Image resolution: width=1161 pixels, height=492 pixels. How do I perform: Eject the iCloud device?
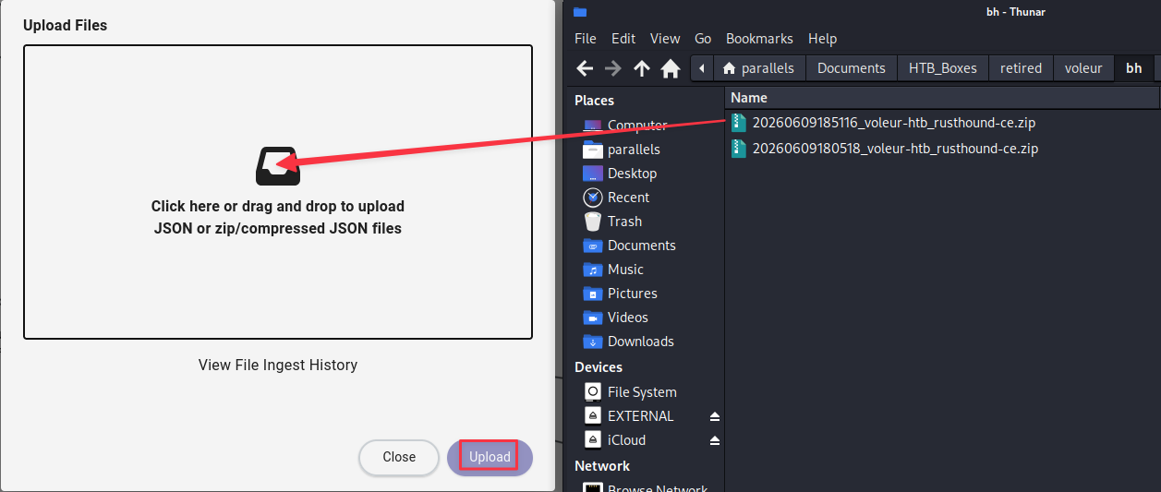(x=714, y=440)
